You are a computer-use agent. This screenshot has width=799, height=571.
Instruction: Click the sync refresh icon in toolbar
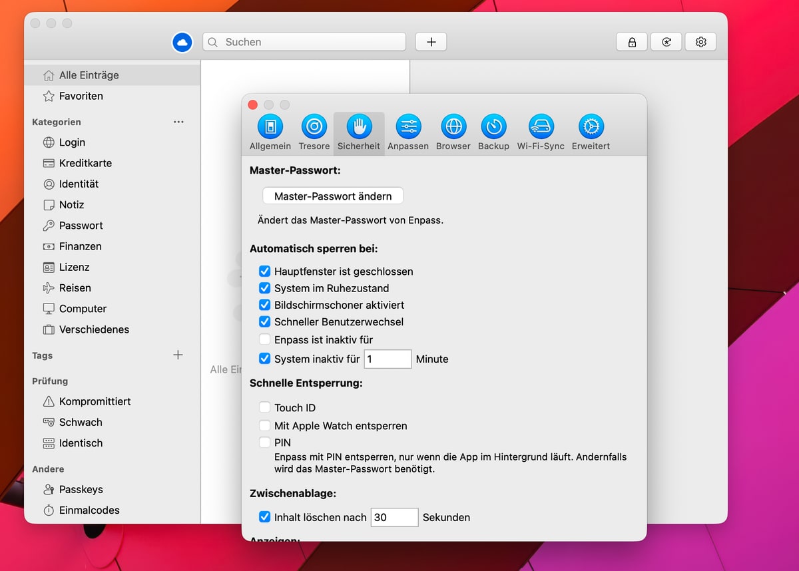[x=666, y=42]
